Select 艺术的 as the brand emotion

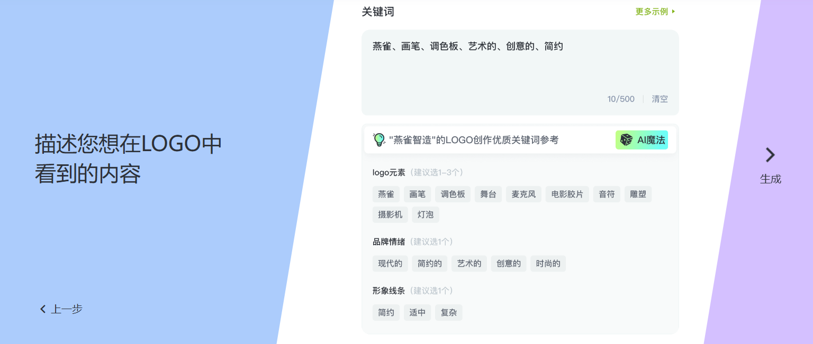[469, 263]
